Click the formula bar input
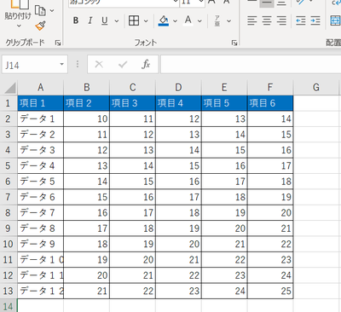Screen dimensions: 341x312 tap(251, 65)
